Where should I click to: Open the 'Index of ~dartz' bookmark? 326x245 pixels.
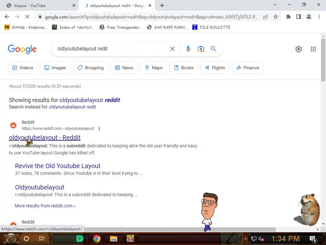pyautogui.click(x=73, y=27)
